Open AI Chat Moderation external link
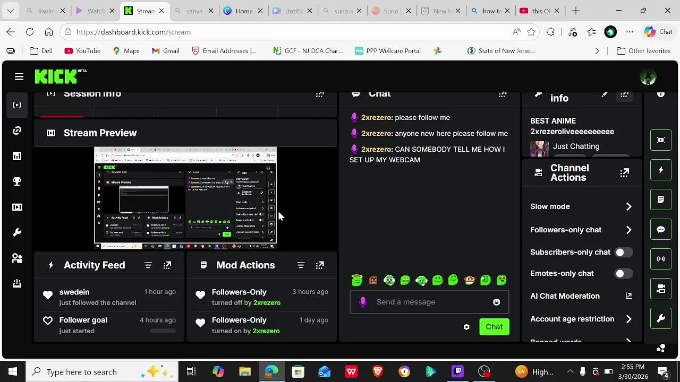This screenshot has width=680, height=382. click(x=628, y=296)
